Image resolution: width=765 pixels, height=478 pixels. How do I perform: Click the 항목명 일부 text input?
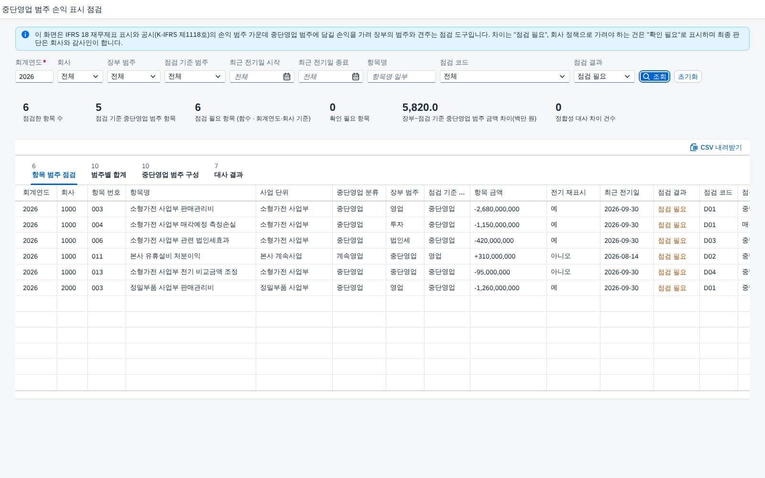402,76
